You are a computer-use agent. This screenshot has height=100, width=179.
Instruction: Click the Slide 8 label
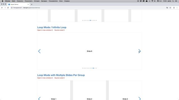[x=89, y=51]
